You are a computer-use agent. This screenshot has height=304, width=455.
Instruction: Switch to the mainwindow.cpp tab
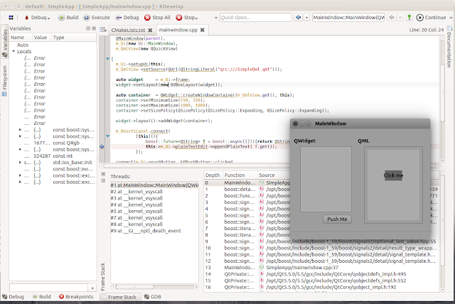coord(178,30)
